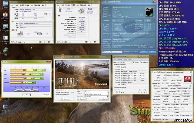
Task: Open the Renderer dropdown in the S.T.A.L.K.E.R. benchmark
Action: (96, 94)
